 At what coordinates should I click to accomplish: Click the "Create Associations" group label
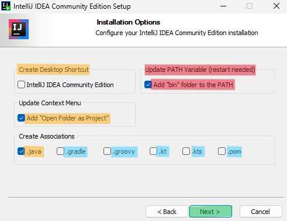[47, 136]
